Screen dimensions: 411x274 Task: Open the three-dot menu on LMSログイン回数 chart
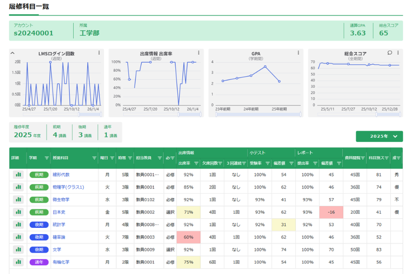point(99,53)
